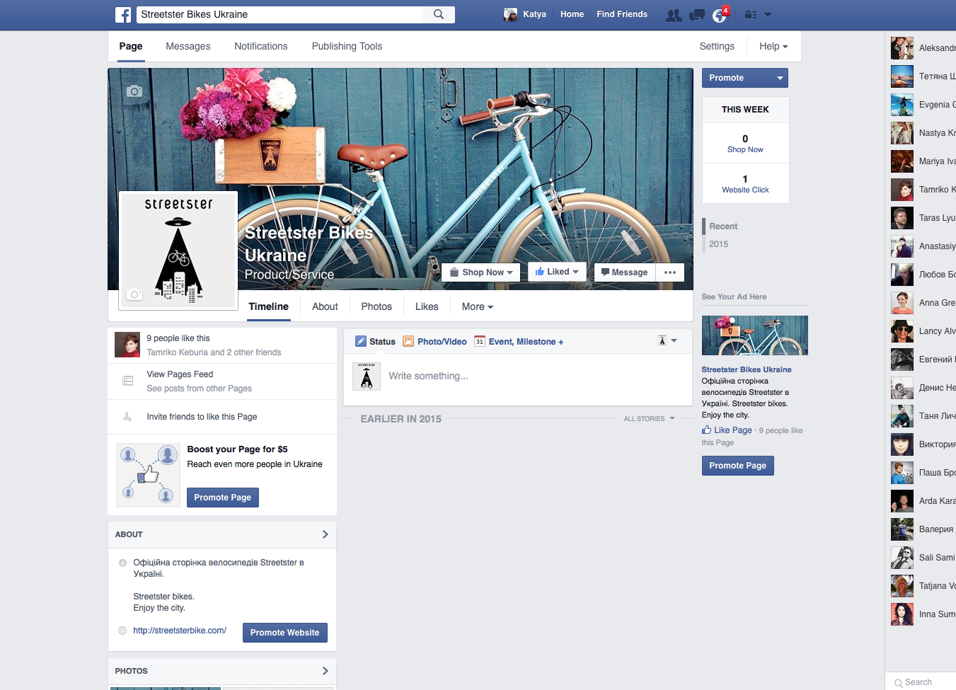Viewport: 956px width, 690px height.
Task: Toggle the Liked button on cover
Action: 557,272
